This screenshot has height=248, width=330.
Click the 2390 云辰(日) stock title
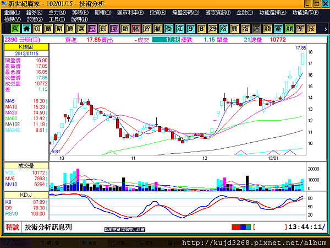23,40
